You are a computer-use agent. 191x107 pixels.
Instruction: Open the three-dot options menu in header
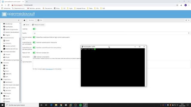[186, 20]
